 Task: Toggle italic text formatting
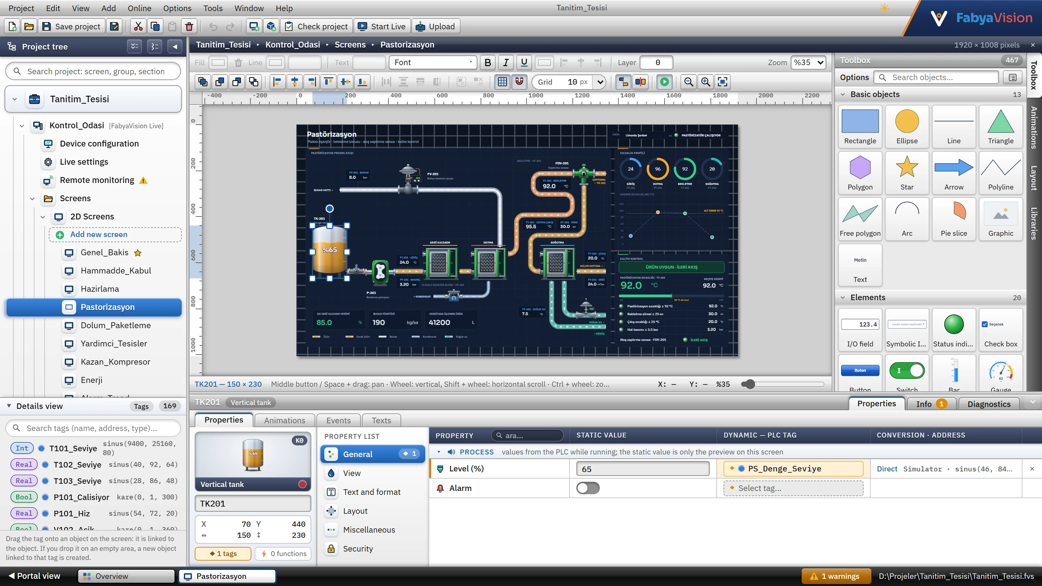click(506, 62)
